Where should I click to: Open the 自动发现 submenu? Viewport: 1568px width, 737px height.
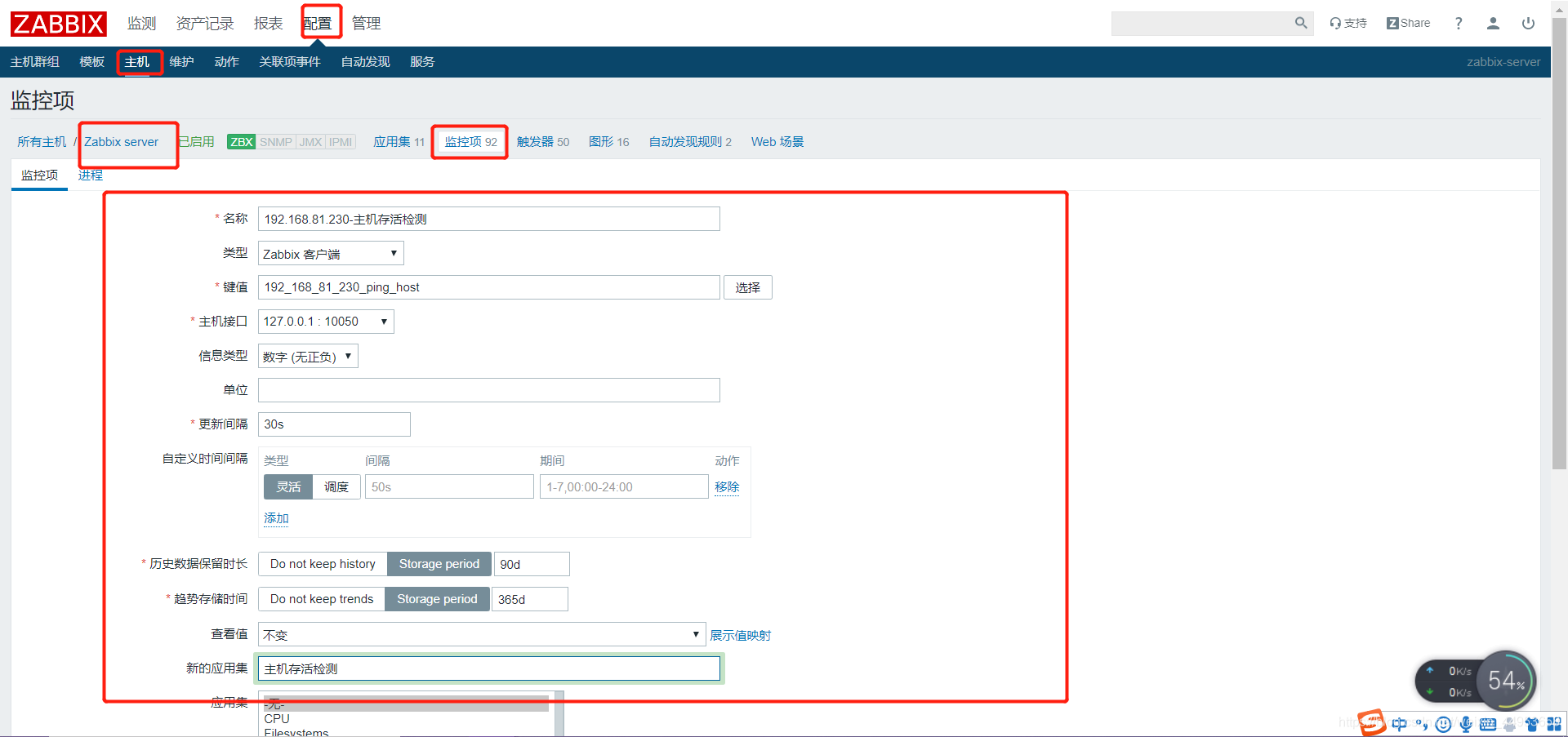pyautogui.click(x=365, y=62)
